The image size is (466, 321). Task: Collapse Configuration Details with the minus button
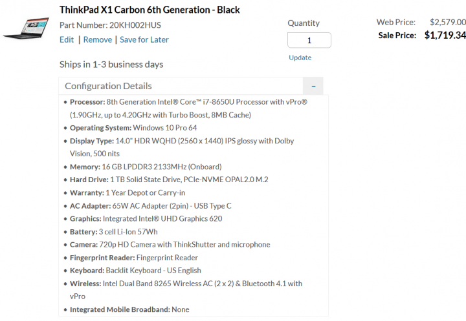[x=313, y=87]
